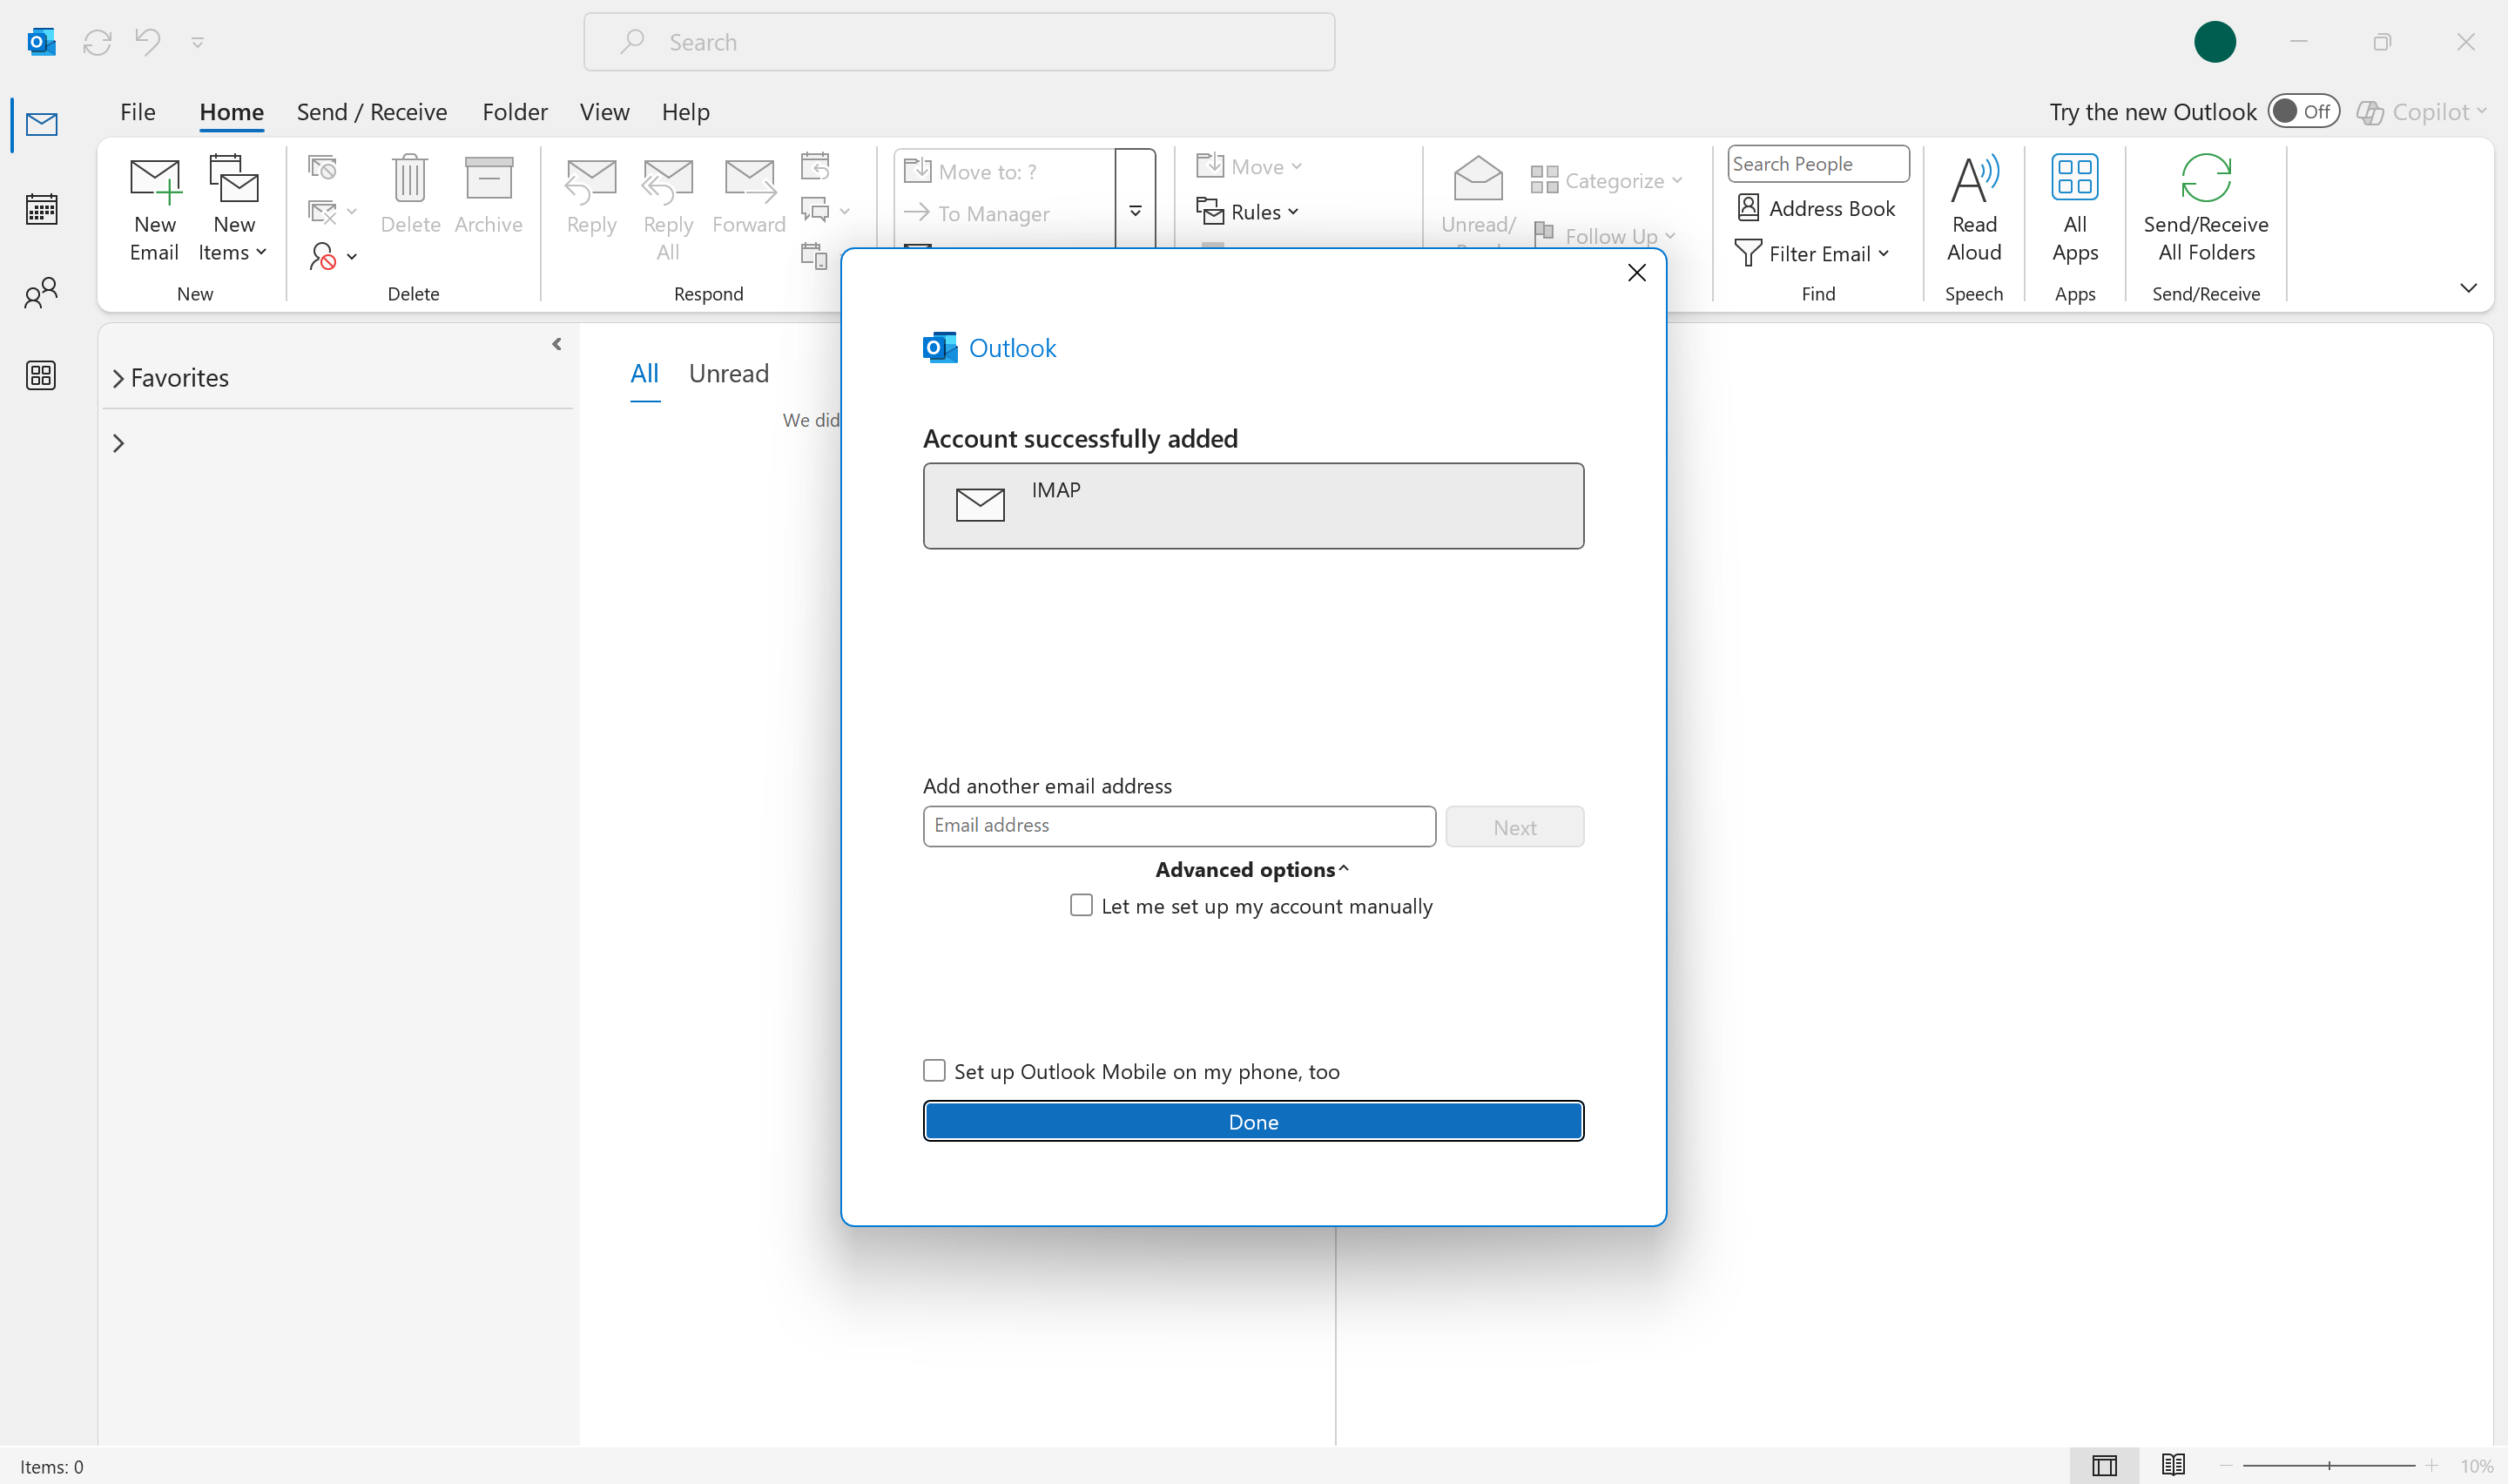Screen dimensions: 2508x1484
Task: Open the Folder tab
Action: (515, 112)
